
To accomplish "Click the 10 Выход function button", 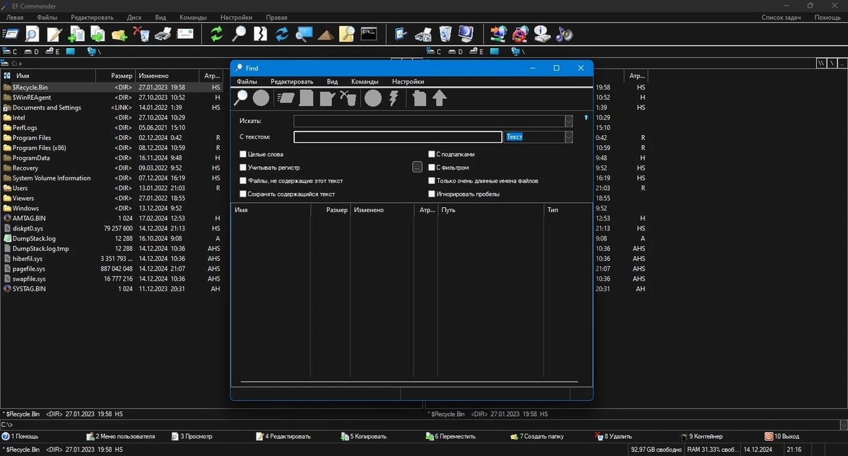I will [x=782, y=437].
